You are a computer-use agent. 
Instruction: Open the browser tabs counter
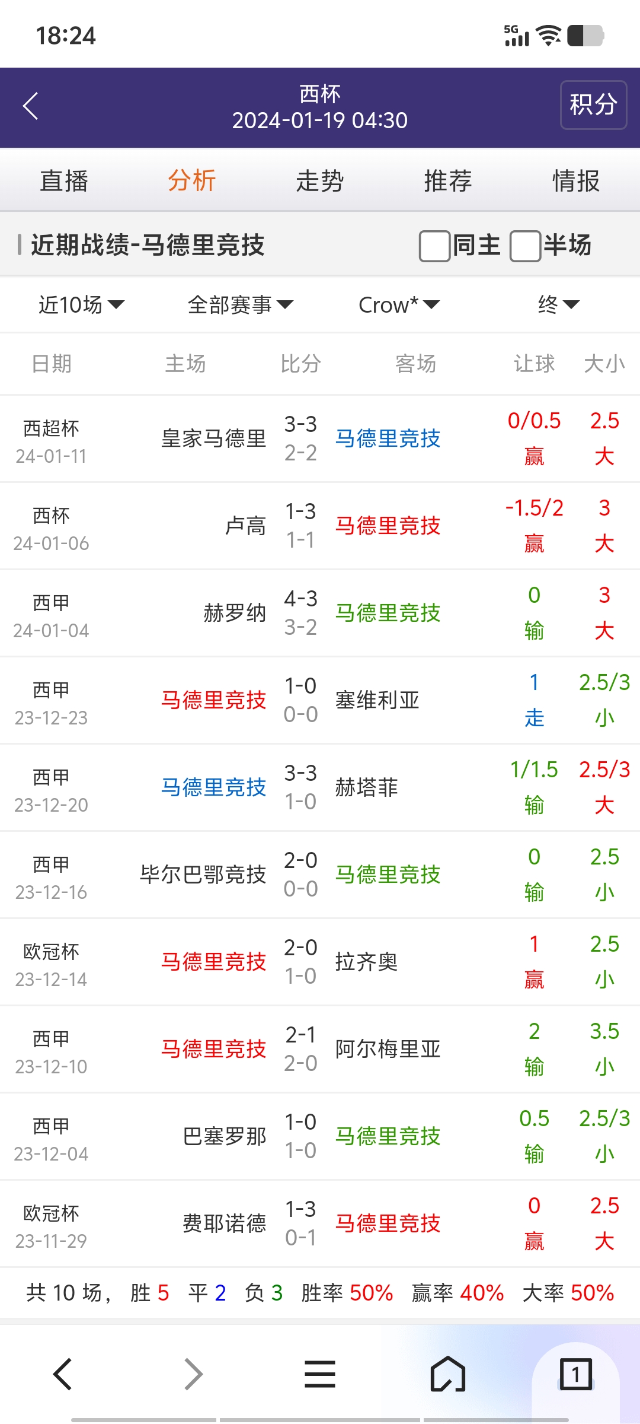575,1374
